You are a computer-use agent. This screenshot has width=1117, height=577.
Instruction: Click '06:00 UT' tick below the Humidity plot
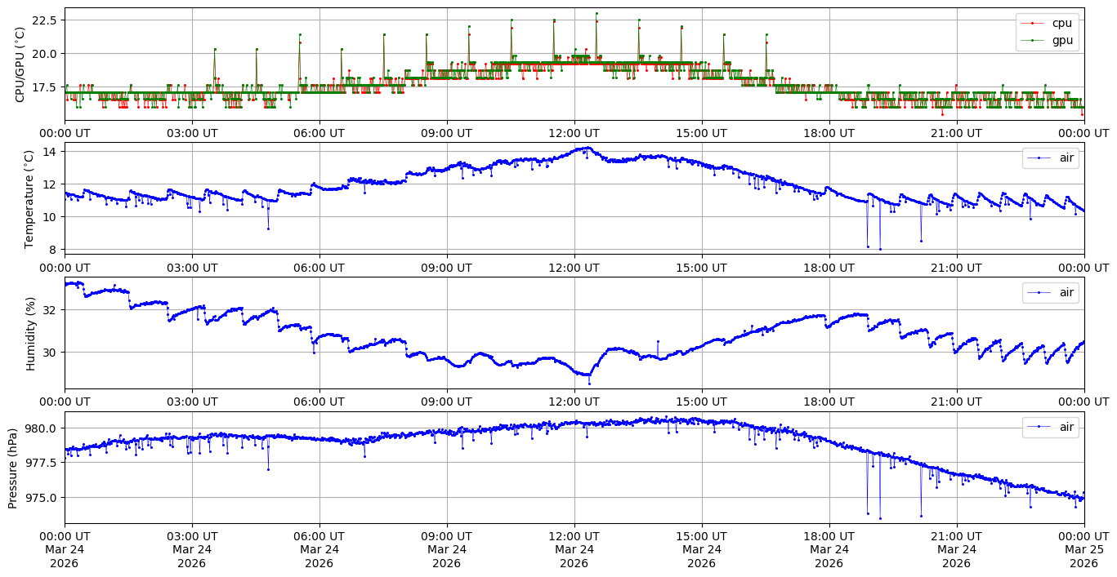[319, 402]
